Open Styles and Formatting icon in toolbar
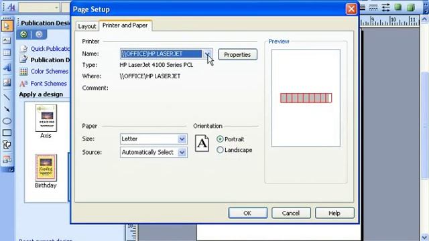 tap(11, 7)
